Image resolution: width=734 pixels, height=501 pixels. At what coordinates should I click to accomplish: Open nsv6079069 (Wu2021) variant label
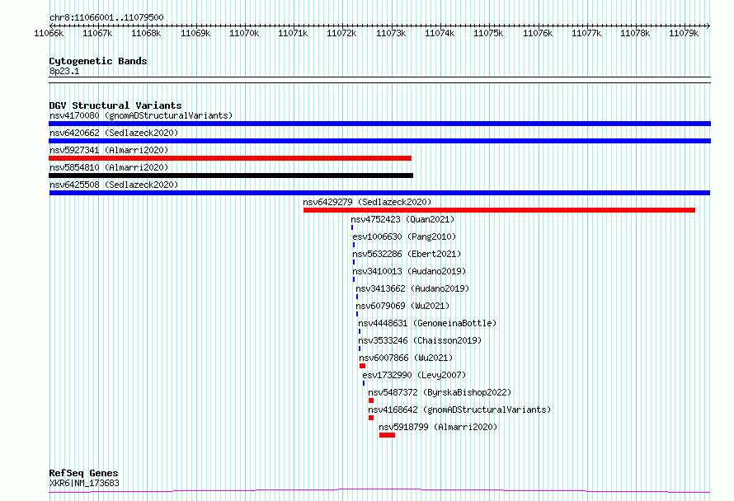click(402, 306)
